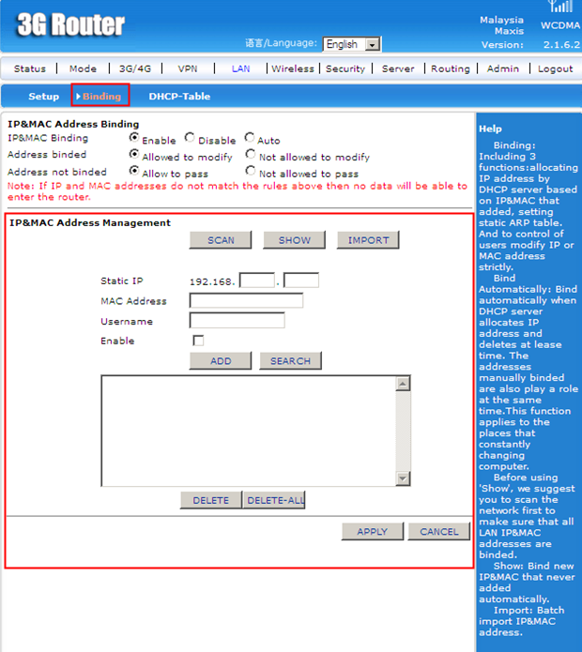
Task: Click the ADD button
Action: pyautogui.click(x=221, y=361)
